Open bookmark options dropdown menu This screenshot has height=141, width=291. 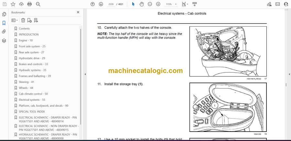tap(15, 20)
